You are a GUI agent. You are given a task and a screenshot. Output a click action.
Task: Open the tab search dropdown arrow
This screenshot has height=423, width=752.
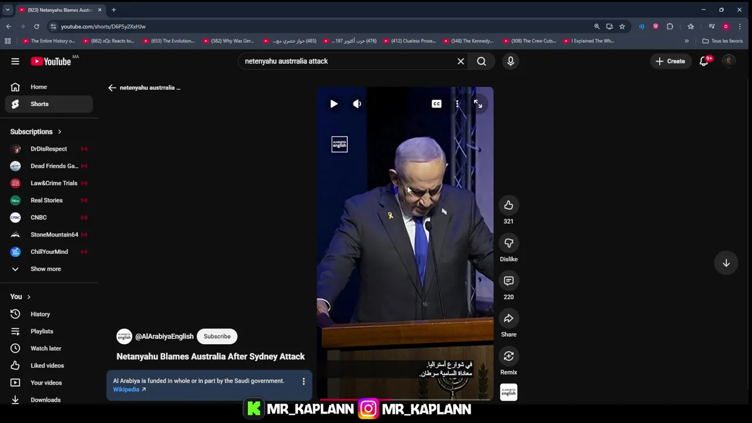(8, 10)
